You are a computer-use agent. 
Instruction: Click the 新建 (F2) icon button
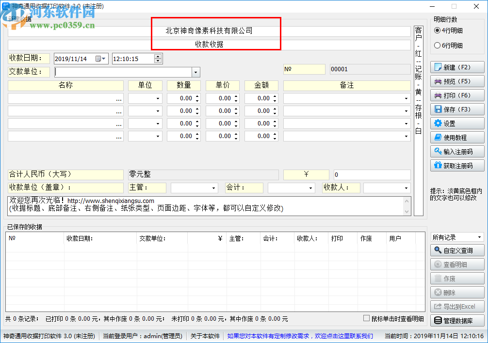[456, 67]
